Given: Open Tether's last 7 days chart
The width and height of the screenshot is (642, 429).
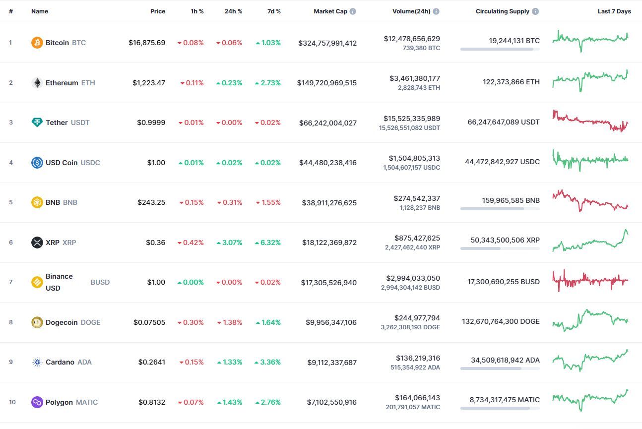Looking at the screenshot, I should point(590,121).
